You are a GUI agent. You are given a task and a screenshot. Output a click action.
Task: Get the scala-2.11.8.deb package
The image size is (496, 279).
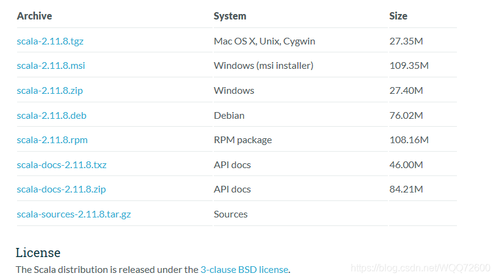click(x=51, y=116)
